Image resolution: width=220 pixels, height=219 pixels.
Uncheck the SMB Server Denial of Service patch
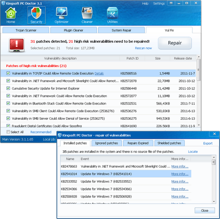pyautogui.click(x=8, y=118)
